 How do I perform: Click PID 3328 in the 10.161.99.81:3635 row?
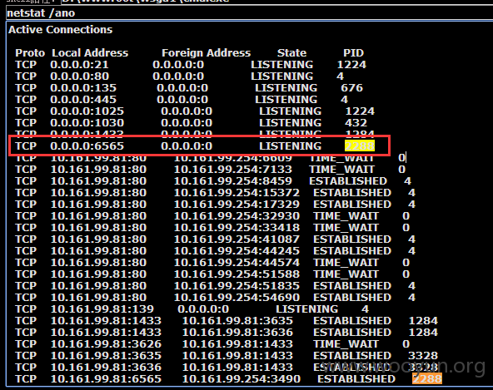tap(423, 355)
